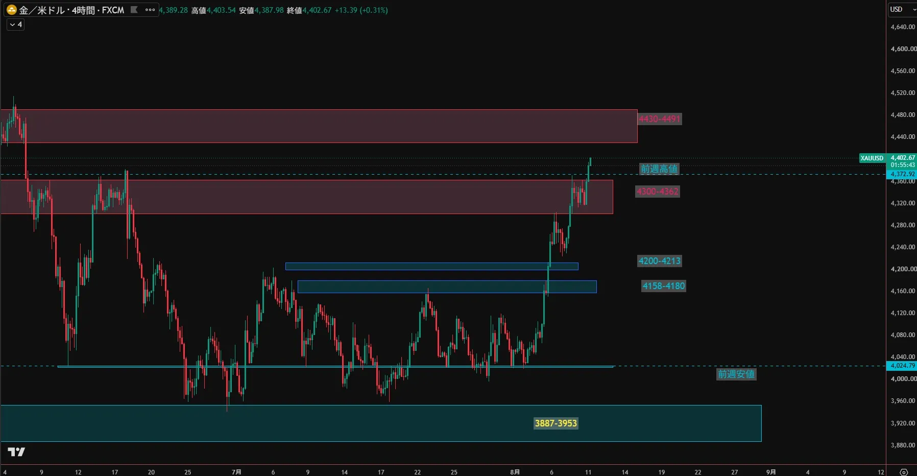
Task: Click the flag icon beside FXCM
Action: point(134,10)
